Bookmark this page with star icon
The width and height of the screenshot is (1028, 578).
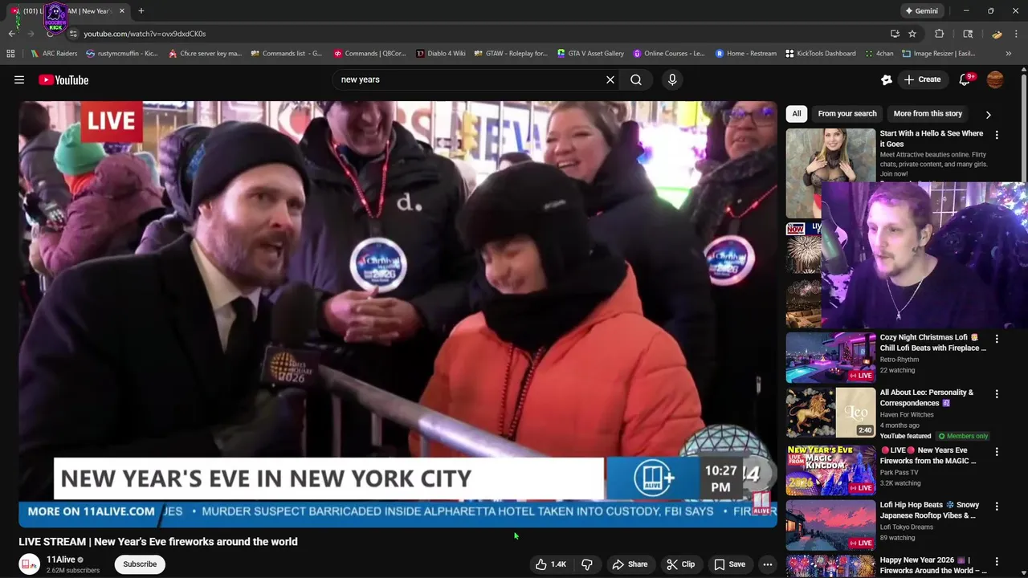coord(912,34)
